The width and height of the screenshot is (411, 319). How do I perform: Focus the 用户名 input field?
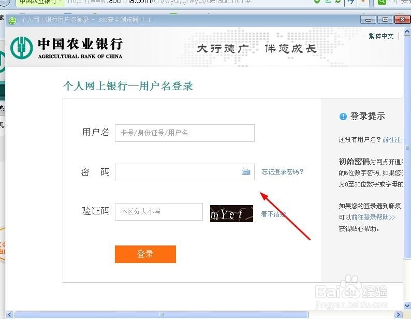(184, 133)
